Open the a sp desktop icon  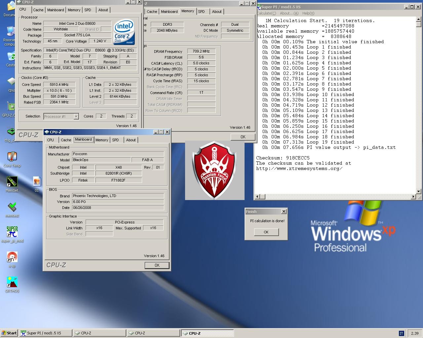point(12,259)
